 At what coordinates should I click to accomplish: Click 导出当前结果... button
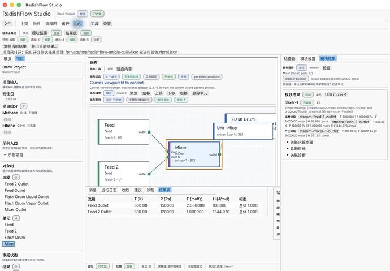pos(44,46)
